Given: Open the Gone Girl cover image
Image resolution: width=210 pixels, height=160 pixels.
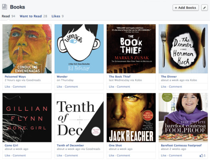Looking at the screenshot, I should (x=27, y=118).
